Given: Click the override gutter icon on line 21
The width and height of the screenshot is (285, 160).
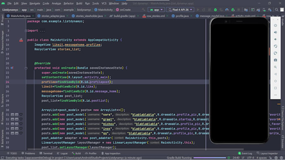Looking at the screenshot, I should pyautogui.click(x=12, y=68).
